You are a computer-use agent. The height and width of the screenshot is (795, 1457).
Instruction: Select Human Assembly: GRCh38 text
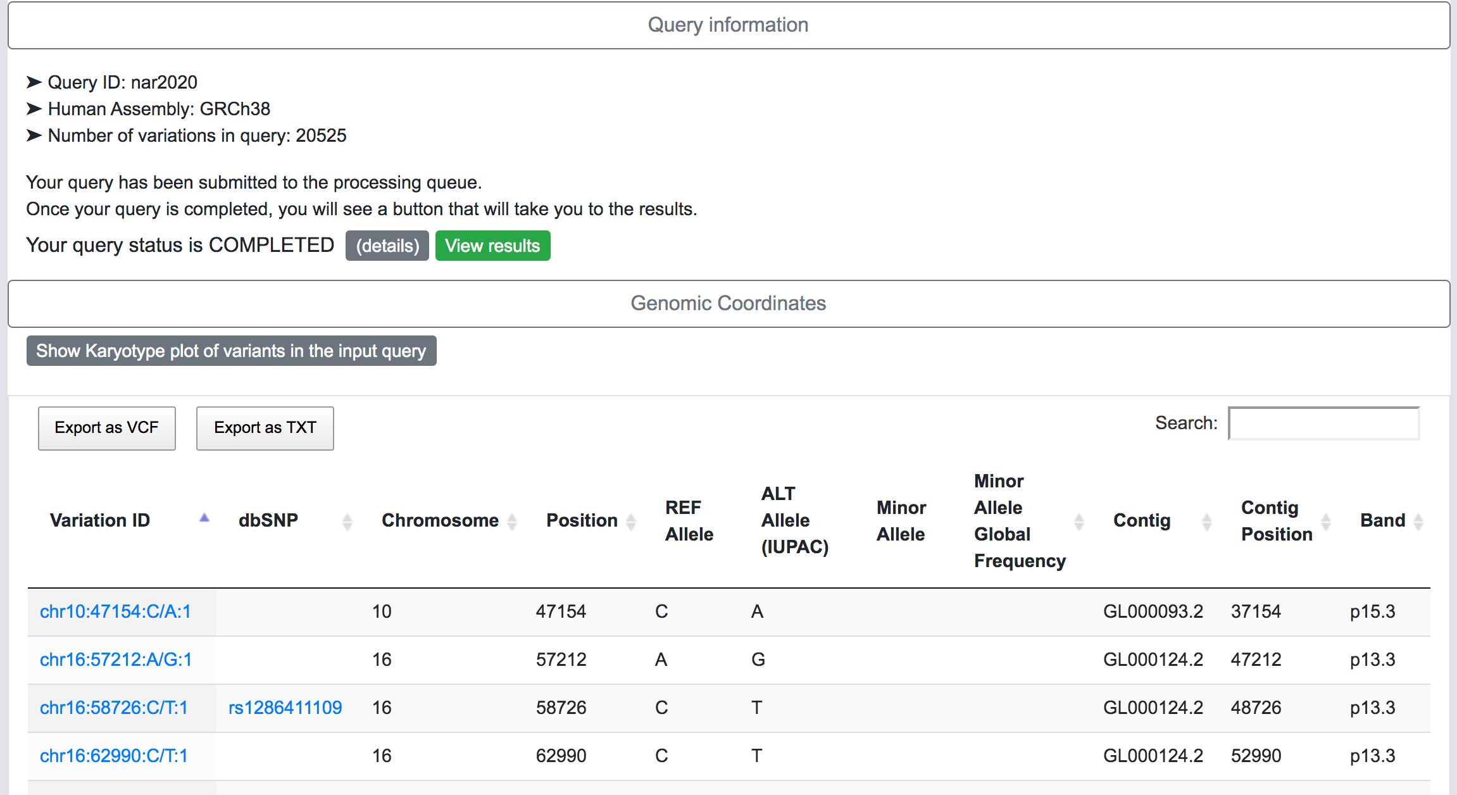pos(159,109)
